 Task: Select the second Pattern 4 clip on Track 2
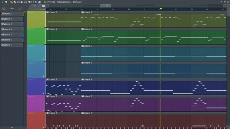pos(153,36)
